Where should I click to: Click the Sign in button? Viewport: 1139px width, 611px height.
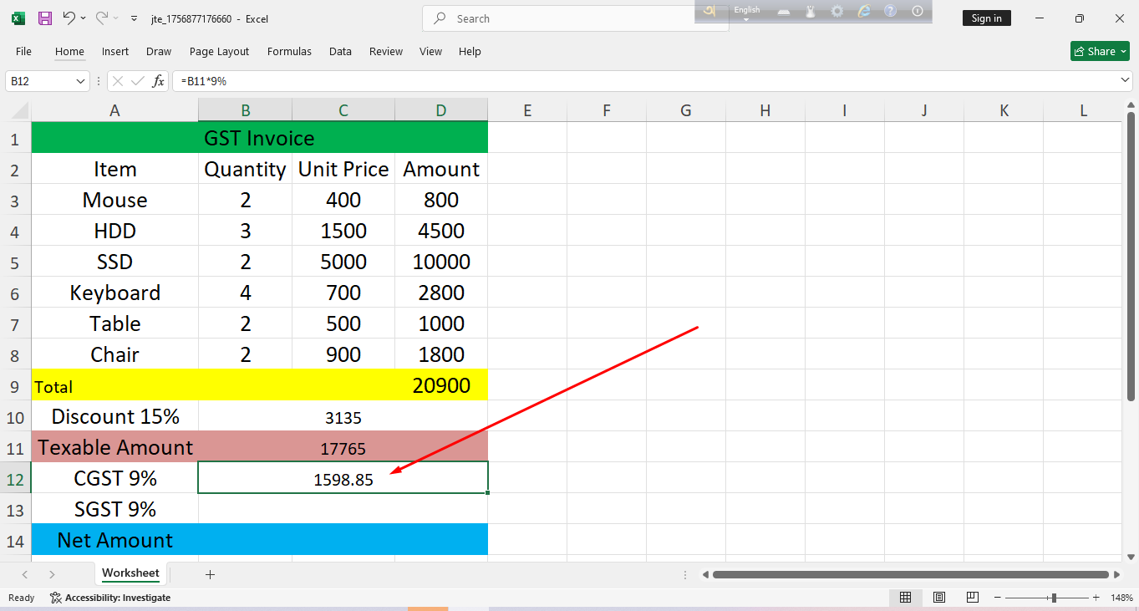pyautogui.click(x=986, y=18)
